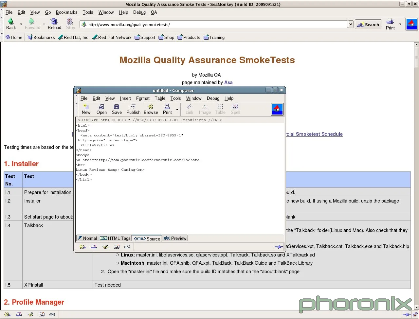Toggle online/offline icon in browser status bar
Screen dimensions: 419x319
(407, 314)
